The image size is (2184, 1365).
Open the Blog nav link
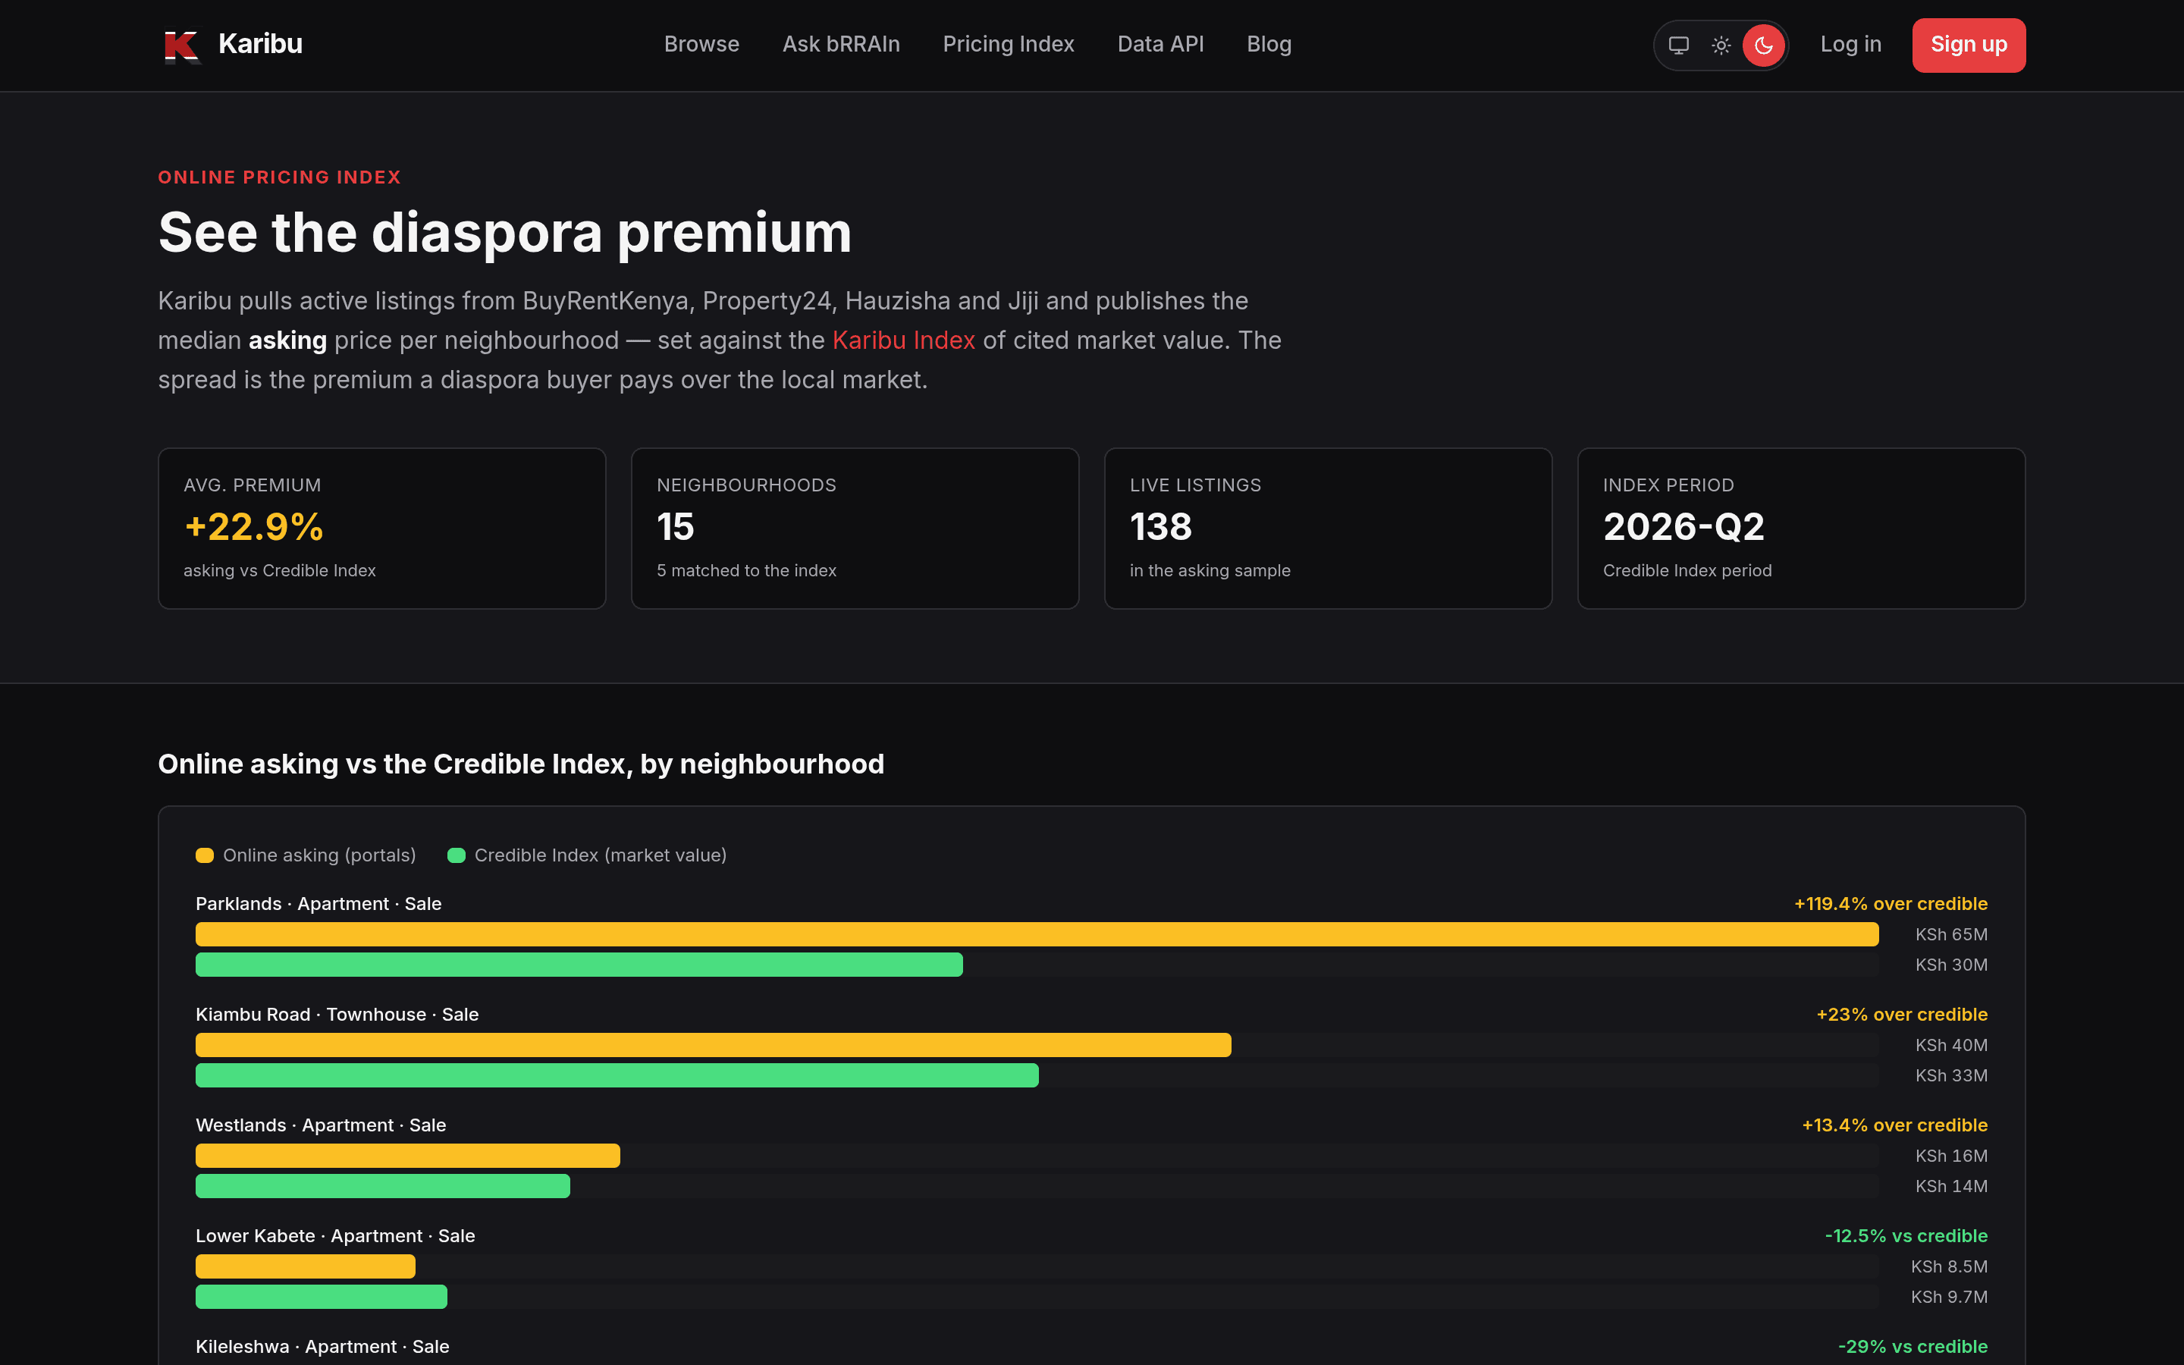[x=1269, y=44]
